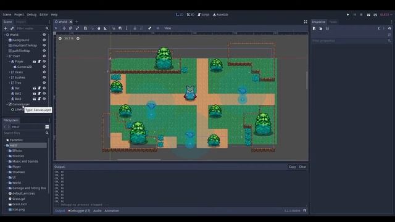The height and width of the screenshot is (222, 395).
Task: Create a new resource in Inspector
Action: [x=314, y=28]
